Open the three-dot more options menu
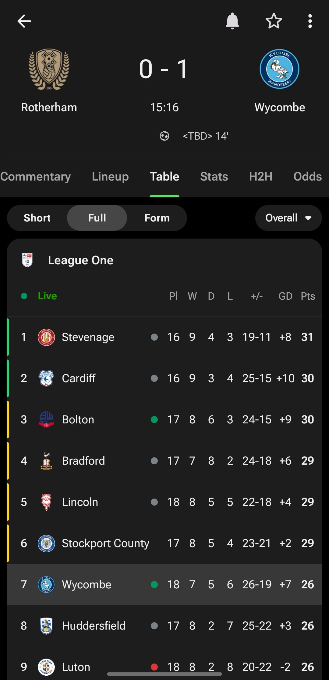This screenshot has height=680, width=329. point(310,21)
